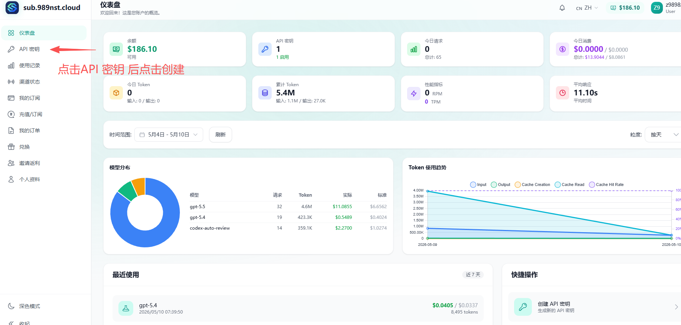This screenshot has height=325, width=681.
Task: Open 个人资料 in the sidebar
Action: [44, 179]
